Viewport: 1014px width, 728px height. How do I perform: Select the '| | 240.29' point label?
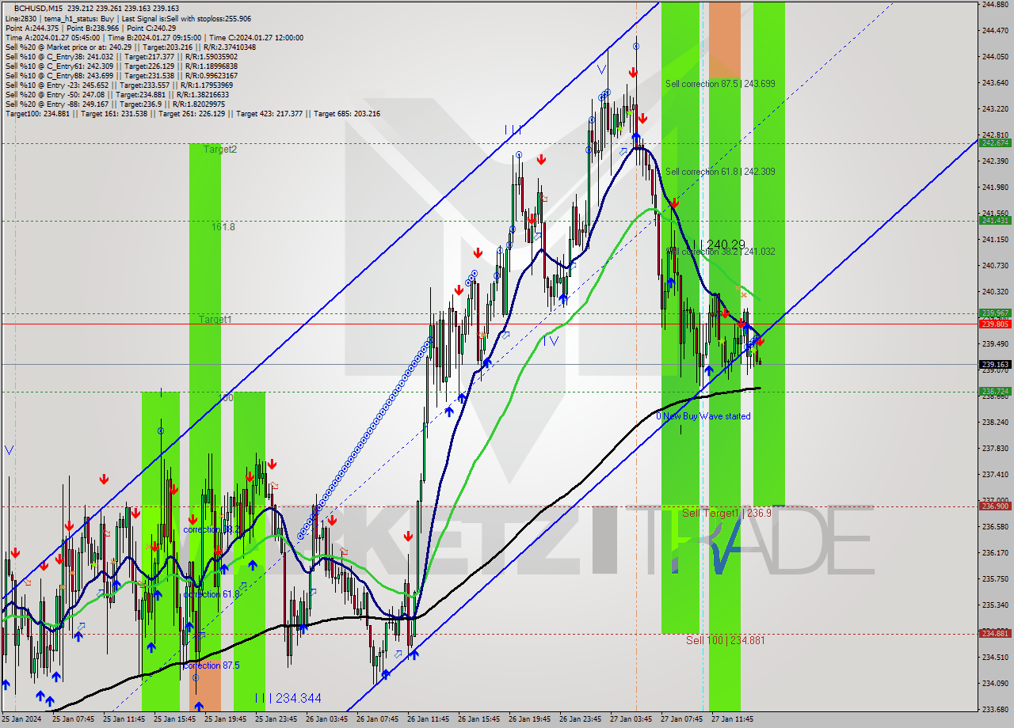(x=719, y=245)
